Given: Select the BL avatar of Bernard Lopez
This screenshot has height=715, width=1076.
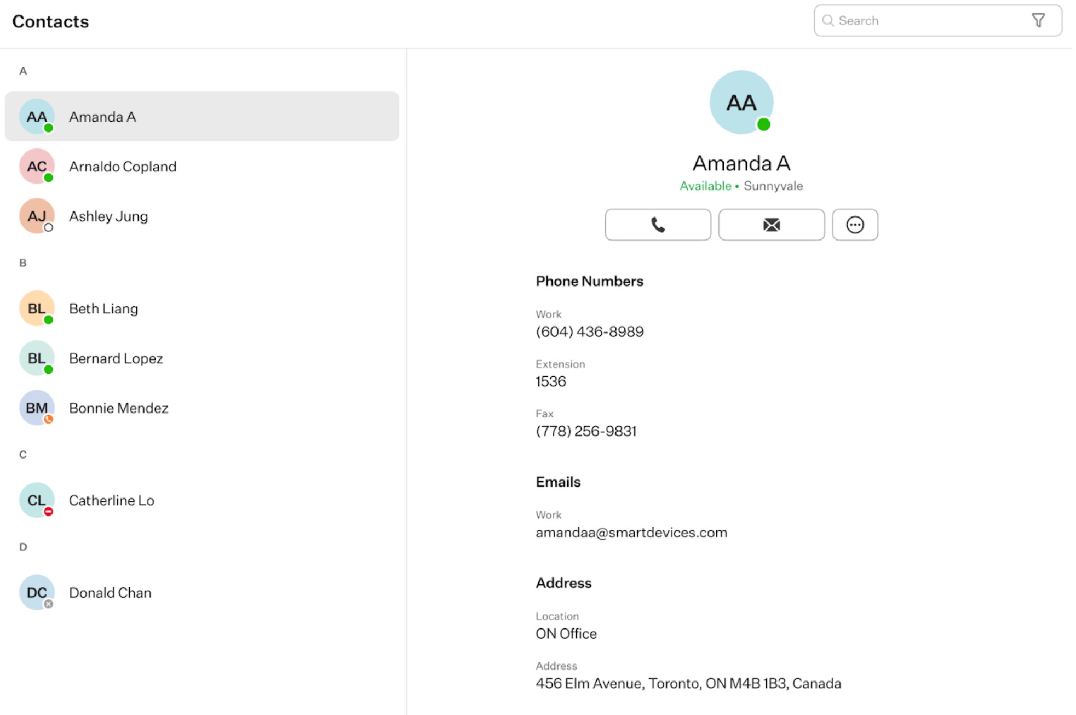Looking at the screenshot, I should click(37, 358).
